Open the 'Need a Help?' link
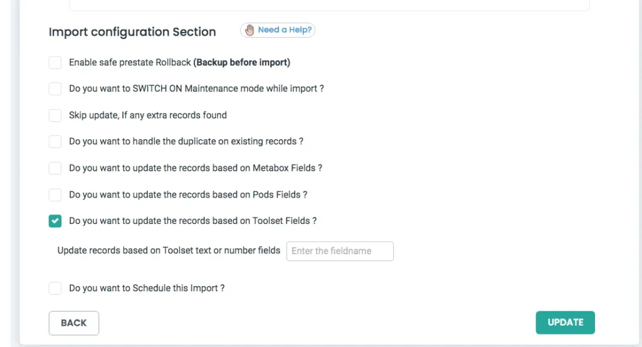642x347 pixels. click(285, 30)
